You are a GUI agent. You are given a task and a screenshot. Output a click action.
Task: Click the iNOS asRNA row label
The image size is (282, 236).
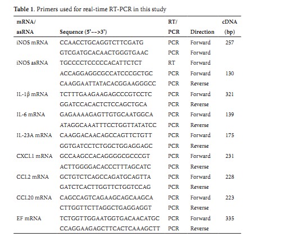tap(32, 62)
